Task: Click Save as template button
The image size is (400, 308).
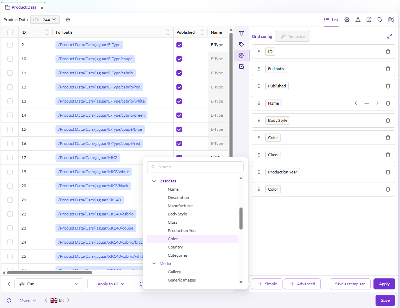Action: 350,284
